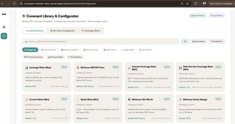The width and height of the screenshot is (235, 124).
Task: Click the New Chrome available button
Action: [221, 4]
